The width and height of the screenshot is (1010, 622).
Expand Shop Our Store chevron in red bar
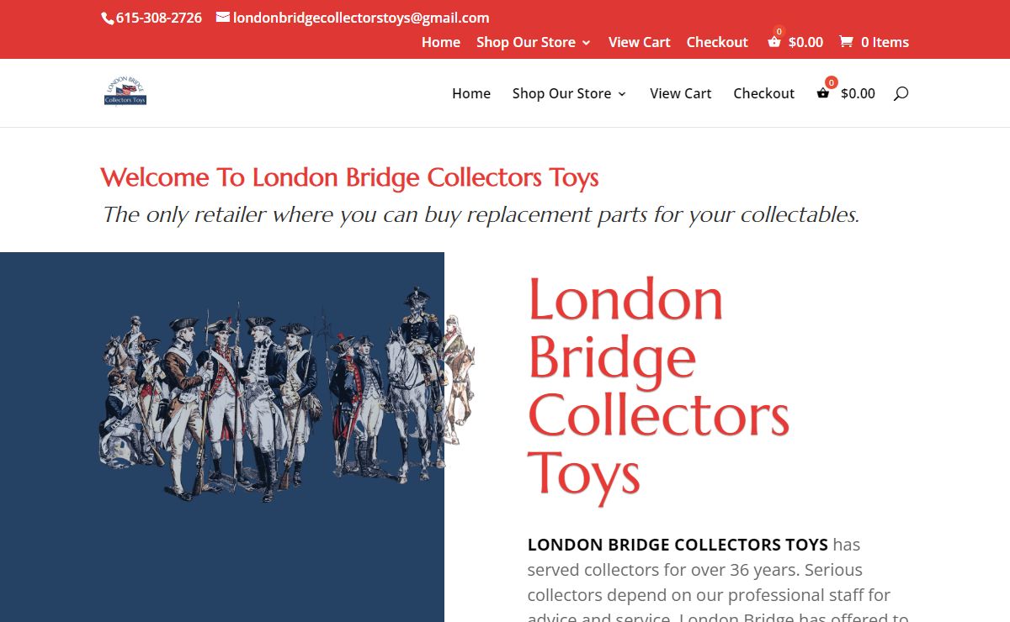(586, 43)
